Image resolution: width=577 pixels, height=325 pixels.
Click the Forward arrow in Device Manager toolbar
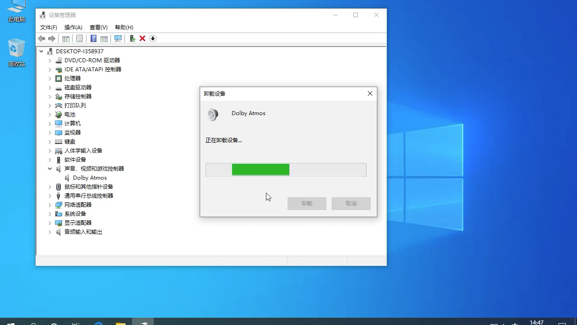coord(52,39)
